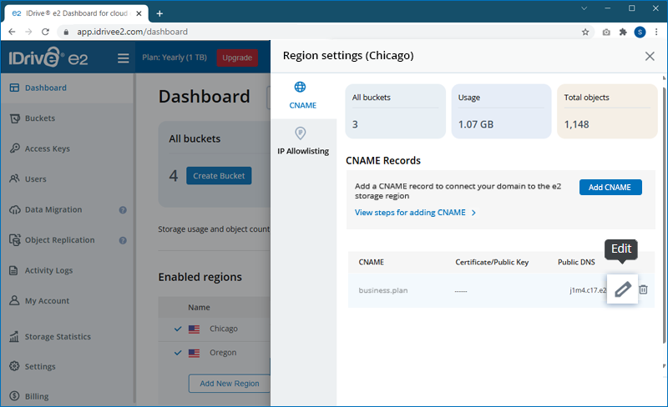This screenshot has height=407, width=668.
Task: Go to Access Keys page
Action: click(x=47, y=148)
